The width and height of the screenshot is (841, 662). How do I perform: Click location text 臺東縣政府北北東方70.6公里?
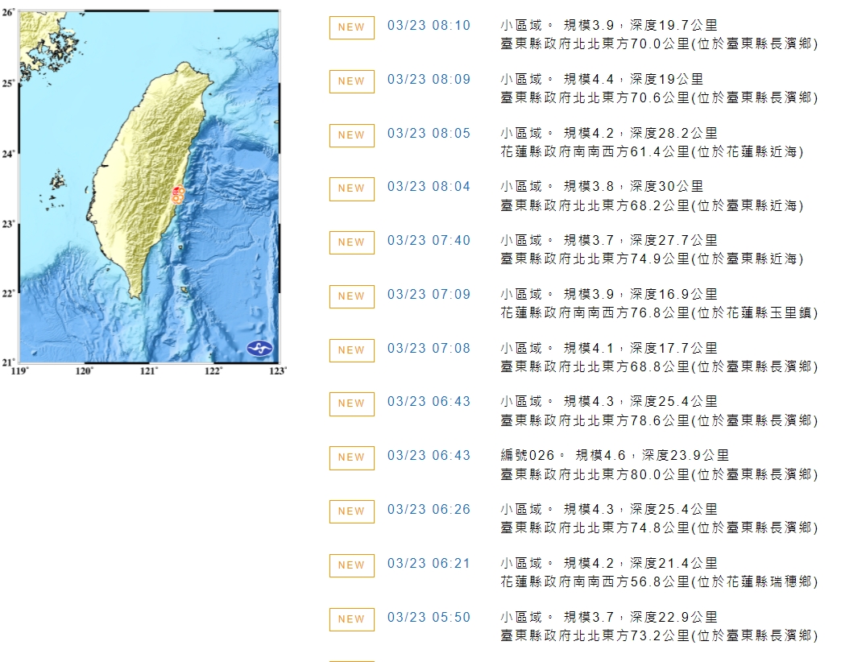[595, 98]
